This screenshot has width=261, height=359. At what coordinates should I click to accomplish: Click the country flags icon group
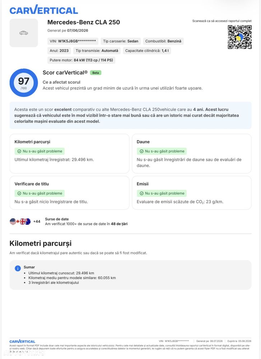20,221
